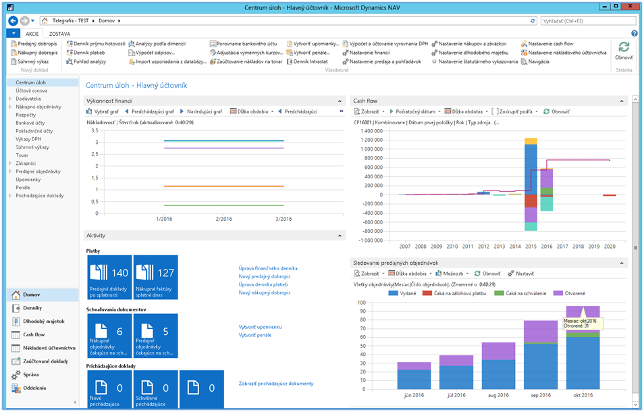Click Vybrať graf in Výkonnosť financií

coord(102,111)
